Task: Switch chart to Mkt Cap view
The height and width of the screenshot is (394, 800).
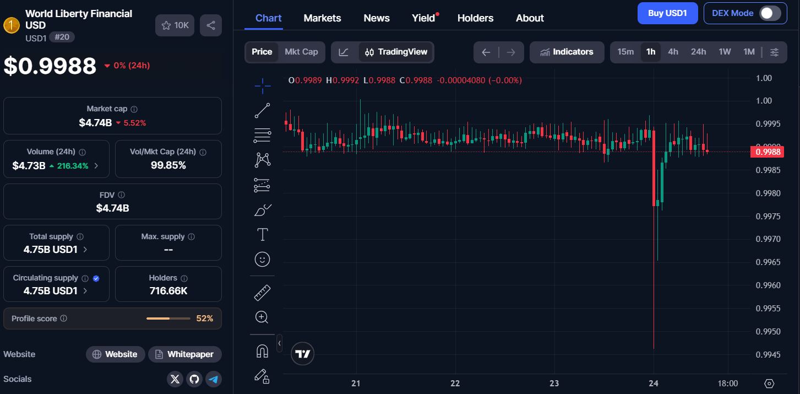Action: click(x=301, y=52)
